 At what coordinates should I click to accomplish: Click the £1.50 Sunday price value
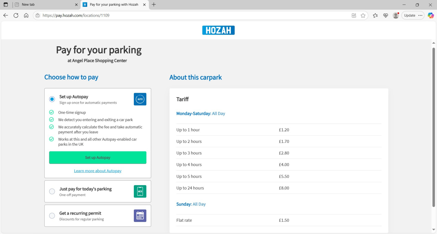click(284, 220)
